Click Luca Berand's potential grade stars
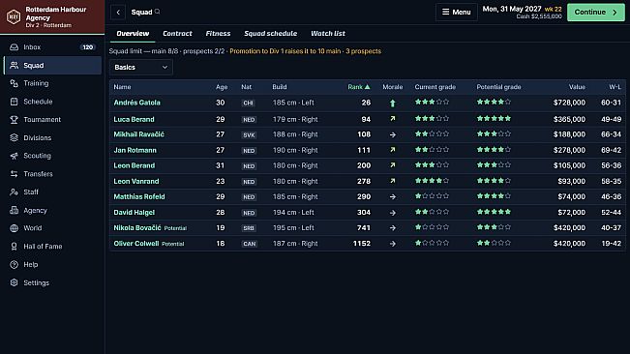Screen dimensions: 630x354 click(x=494, y=118)
